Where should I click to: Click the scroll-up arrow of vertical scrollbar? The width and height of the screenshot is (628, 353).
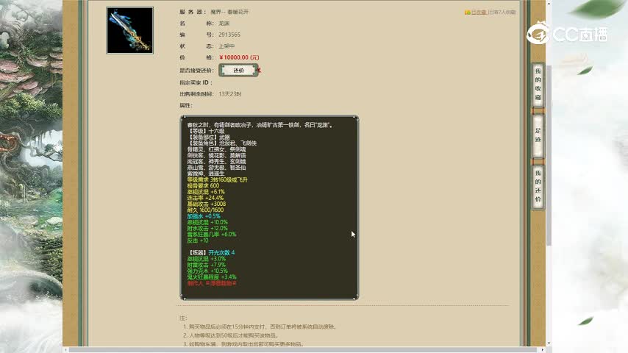[x=549, y=3]
